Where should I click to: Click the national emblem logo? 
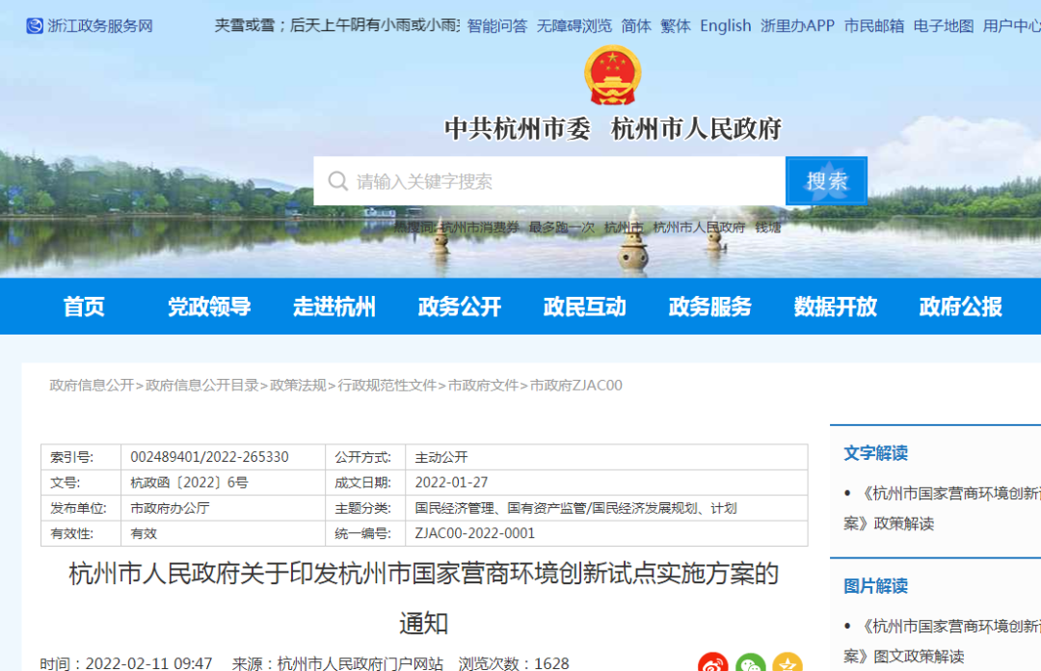click(x=613, y=75)
